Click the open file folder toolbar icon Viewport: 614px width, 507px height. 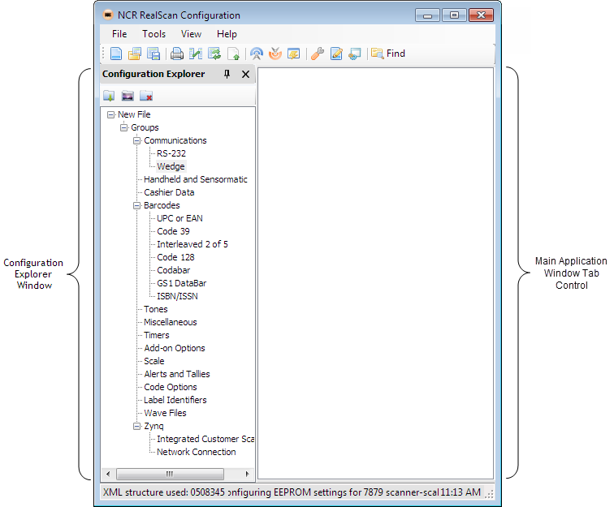coord(135,54)
